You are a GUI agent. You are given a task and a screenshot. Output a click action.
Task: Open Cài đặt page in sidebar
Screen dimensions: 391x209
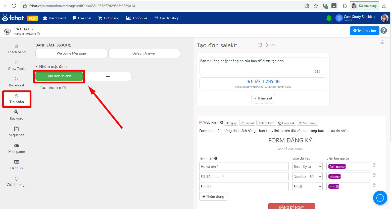click(17, 182)
